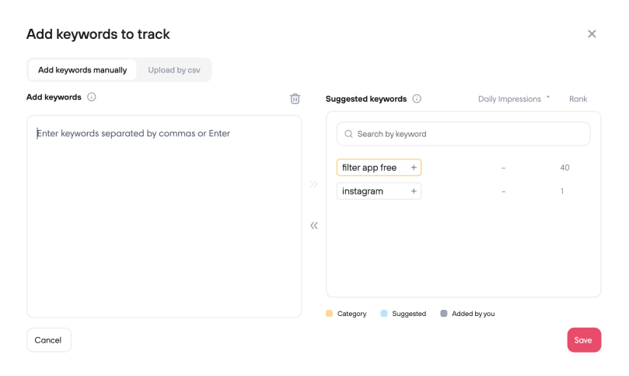Screen dimensions: 629x376
Task: Close the Add keywords dialog
Action: click(592, 34)
